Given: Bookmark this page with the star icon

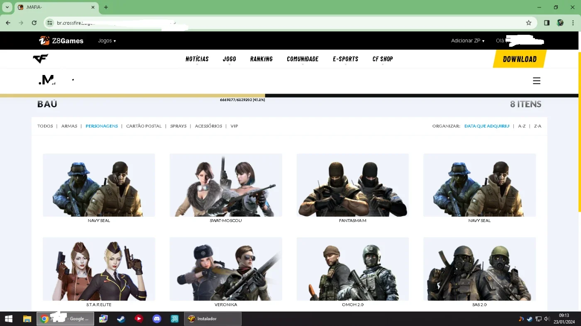Looking at the screenshot, I should 528,23.
